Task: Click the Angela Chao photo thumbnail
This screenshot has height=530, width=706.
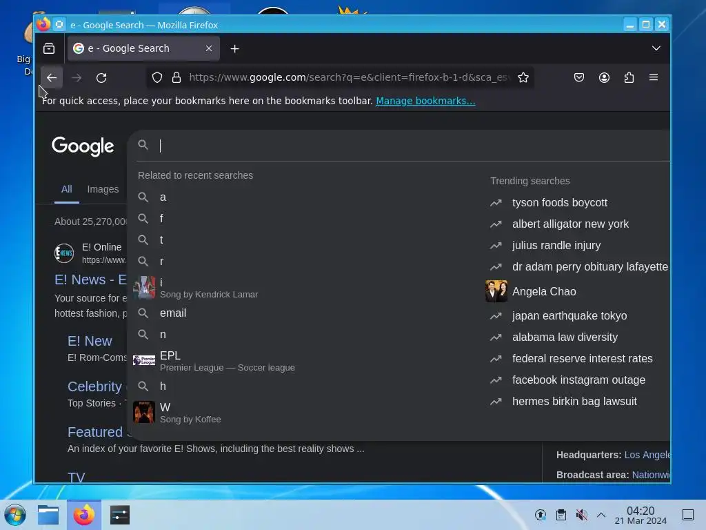Action: pyautogui.click(x=496, y=291)
